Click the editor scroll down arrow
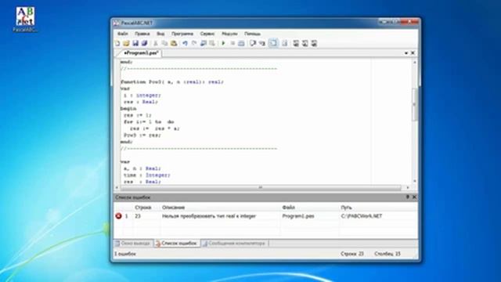This screenshot has width=501, height=282. (x=415, y=181)
